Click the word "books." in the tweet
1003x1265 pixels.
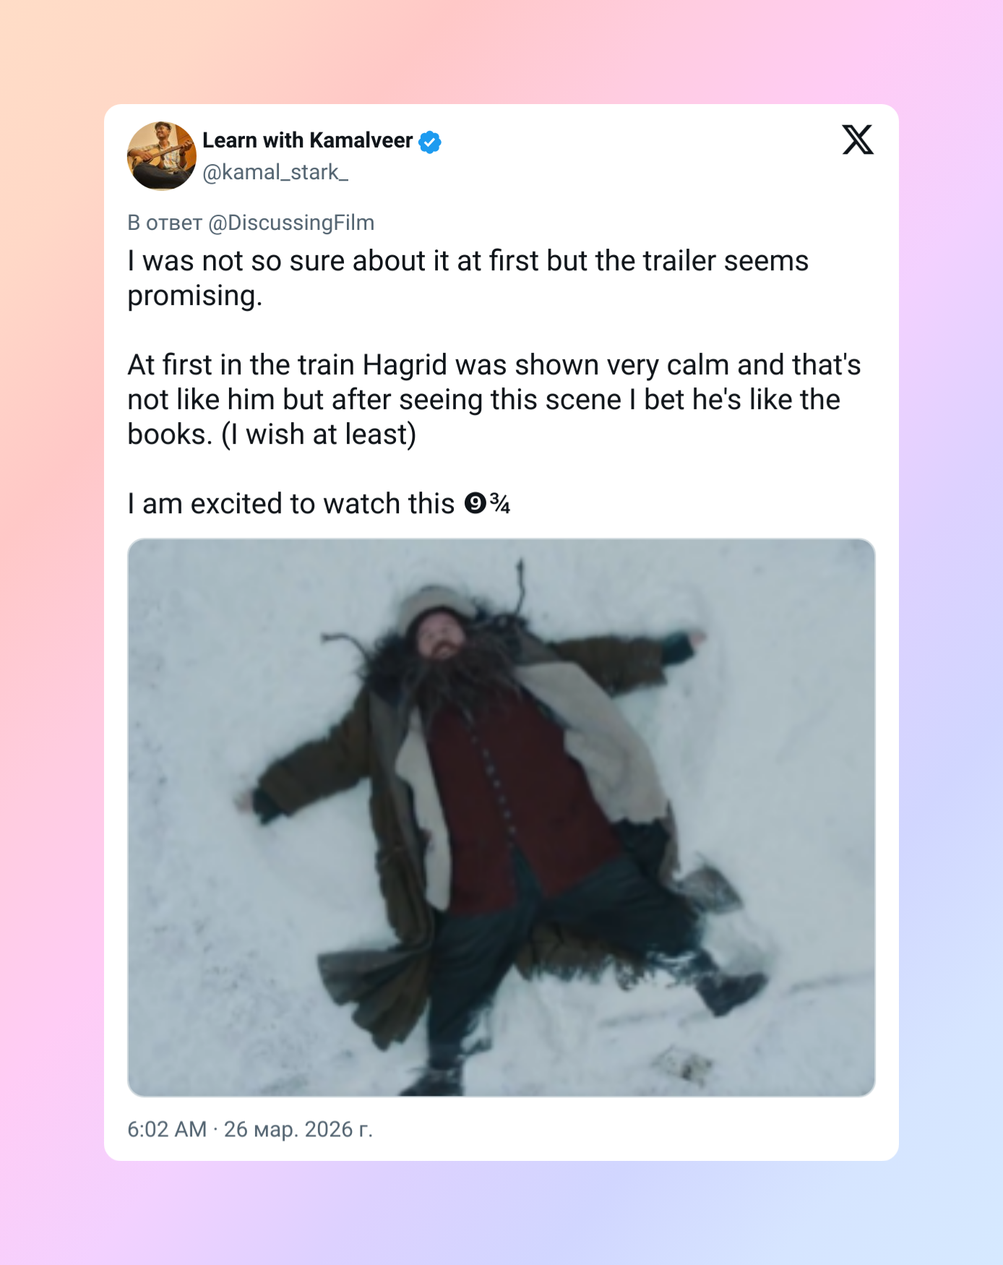coord(169,435)
